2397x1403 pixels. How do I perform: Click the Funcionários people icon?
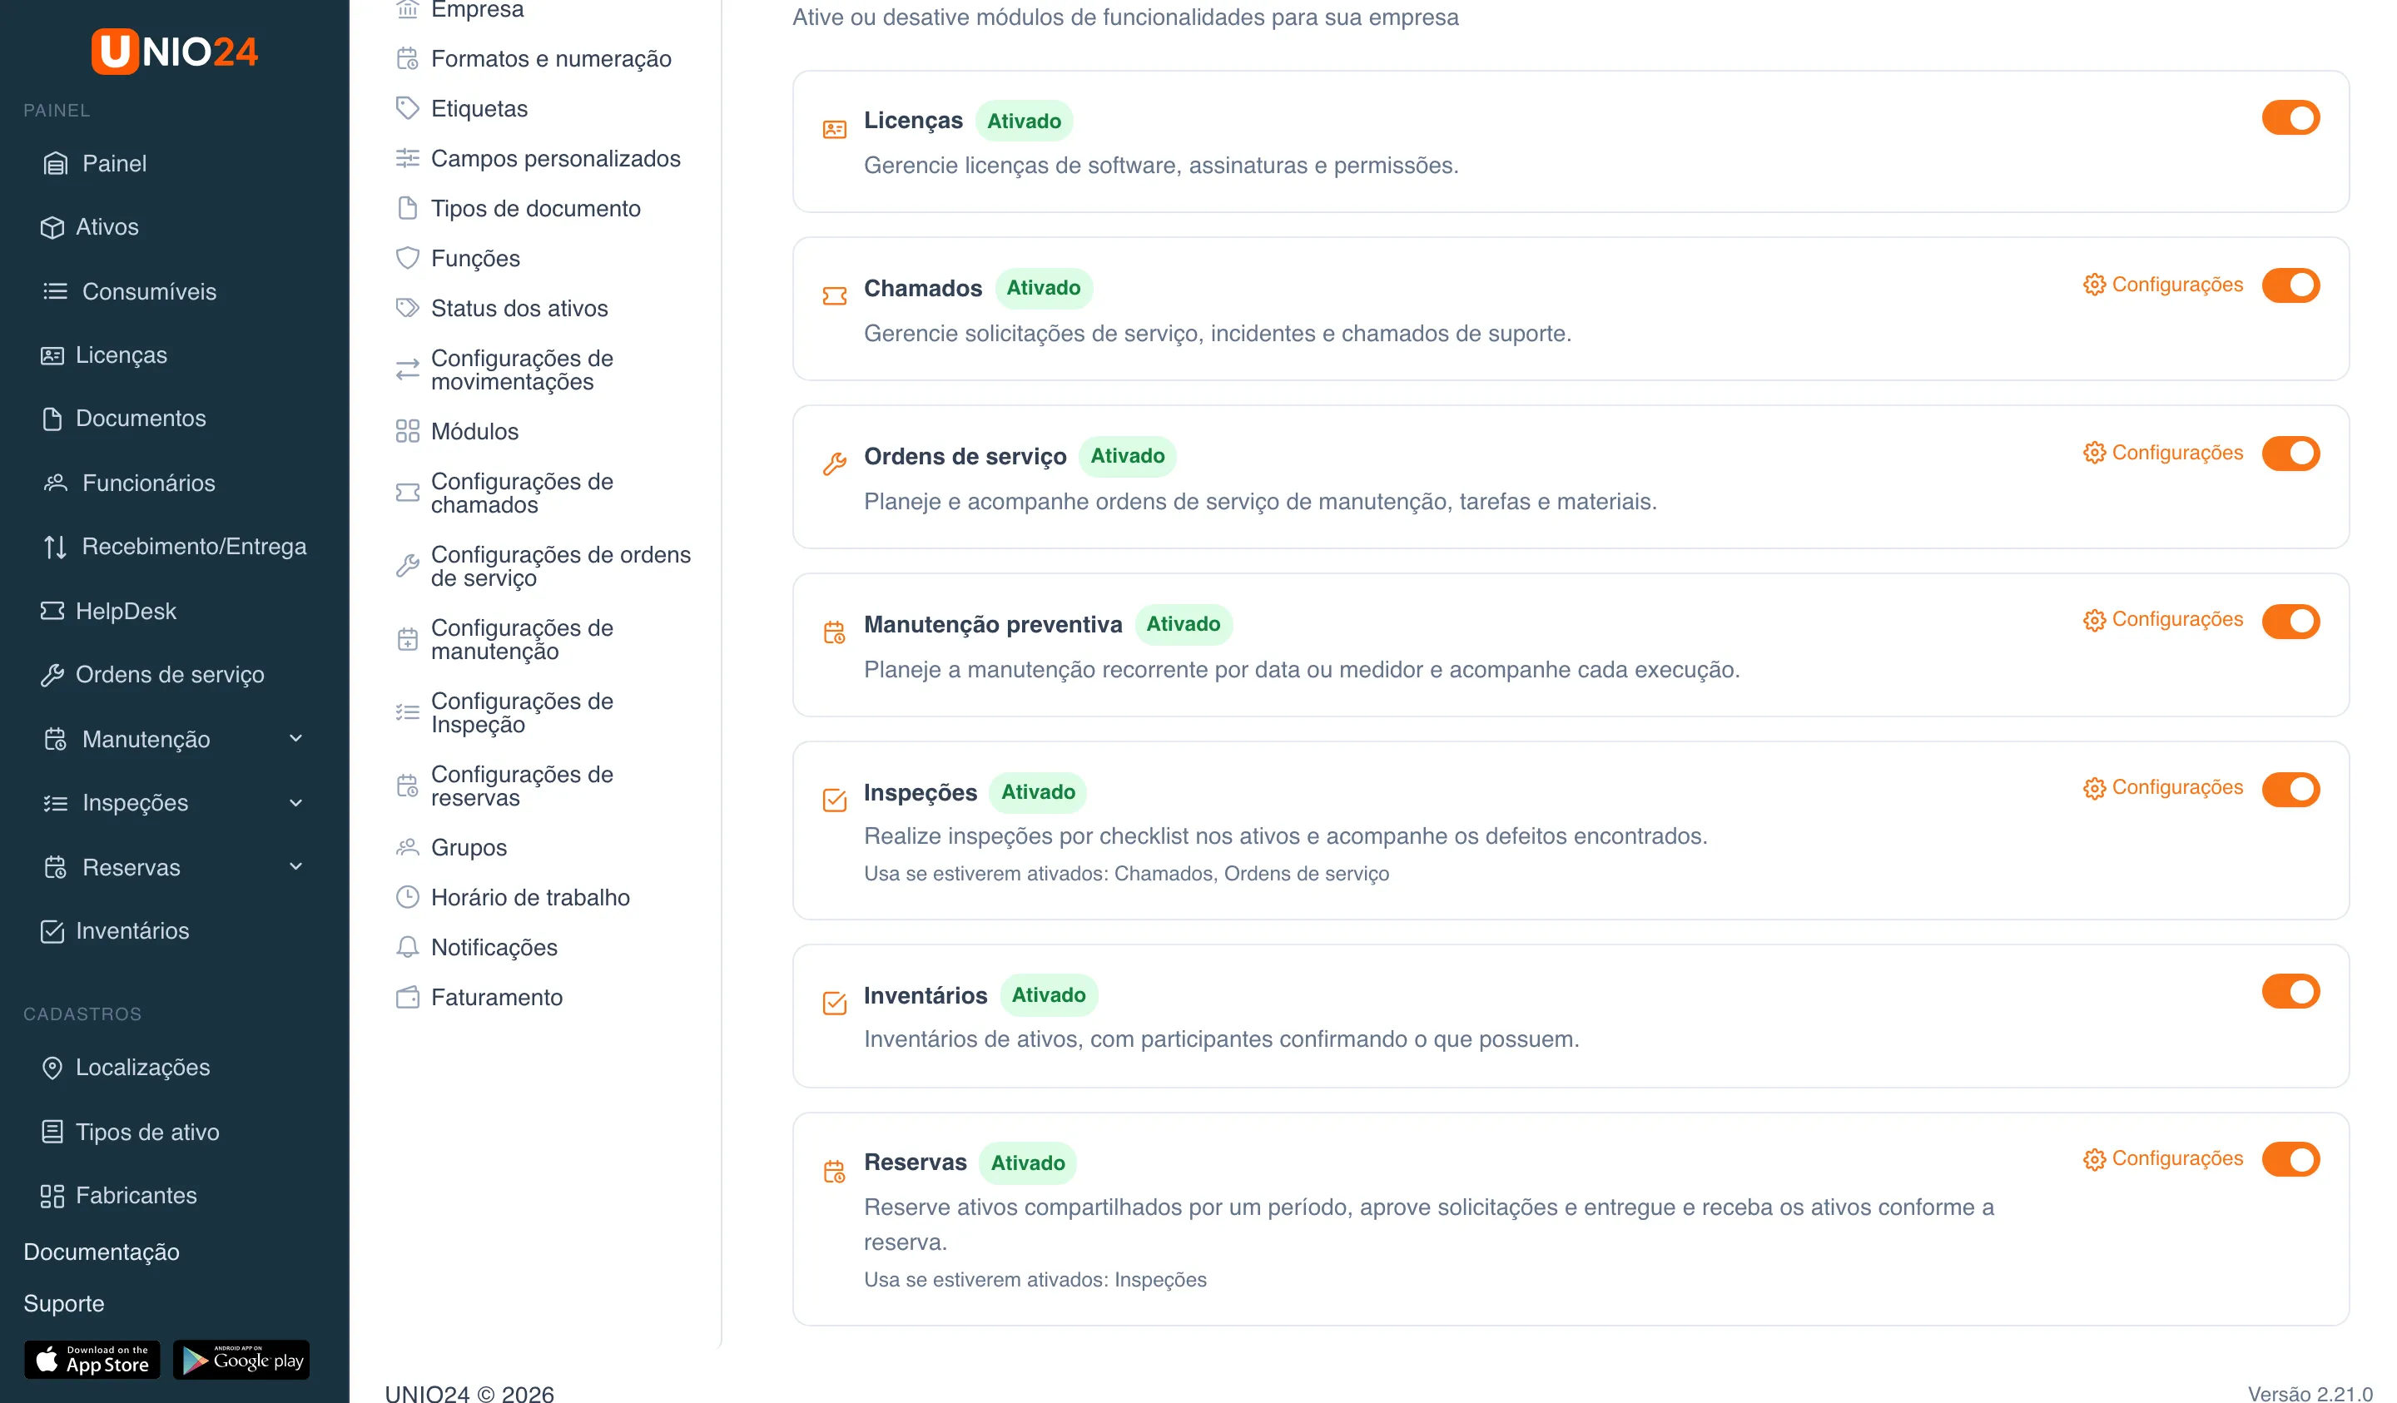[55, 483]
